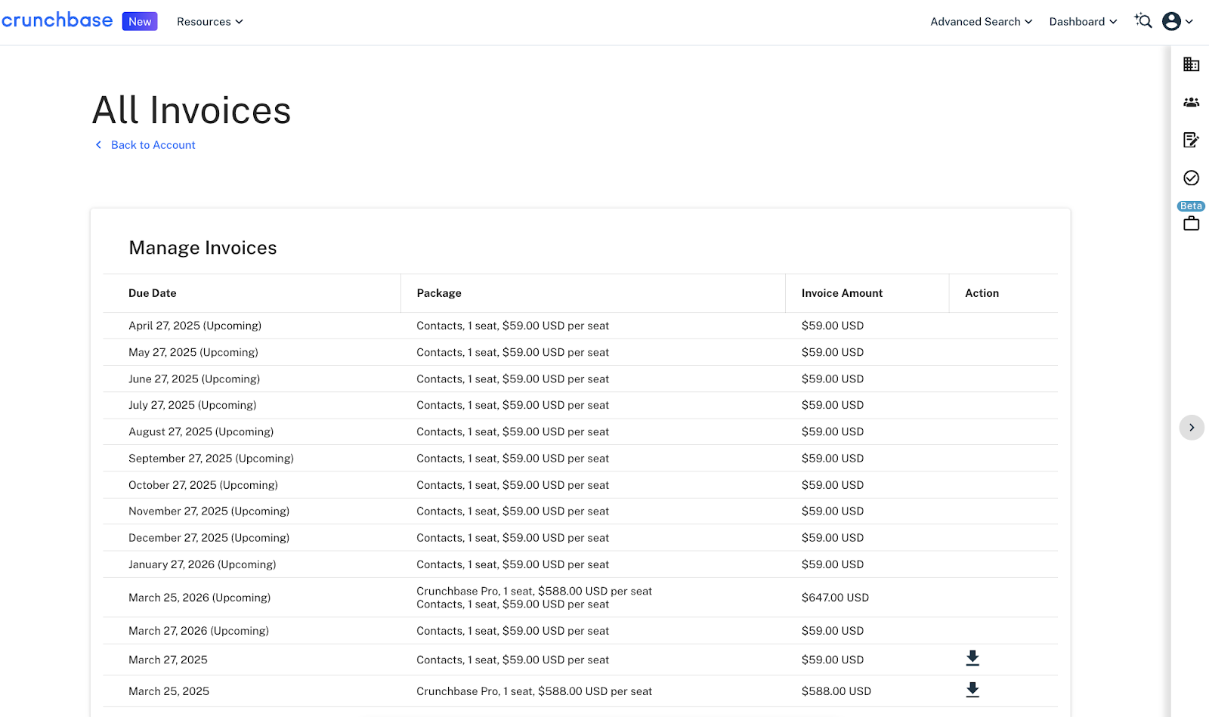Open the companies building icon in sidebar
The width and height of the screenshot is (1209, 717).
point(1192,64)
